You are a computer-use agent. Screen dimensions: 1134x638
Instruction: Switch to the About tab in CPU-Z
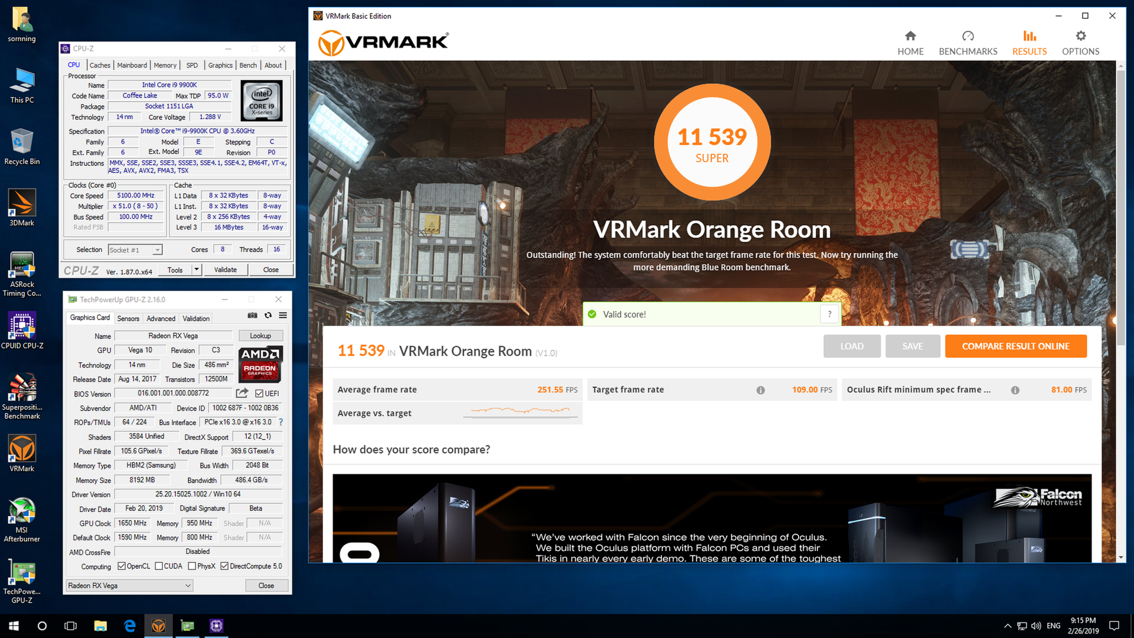point(273,65)
